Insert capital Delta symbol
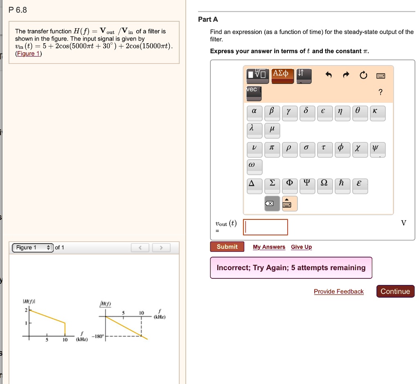The height and width of the screenshot is (384, 419). point(255,186)
